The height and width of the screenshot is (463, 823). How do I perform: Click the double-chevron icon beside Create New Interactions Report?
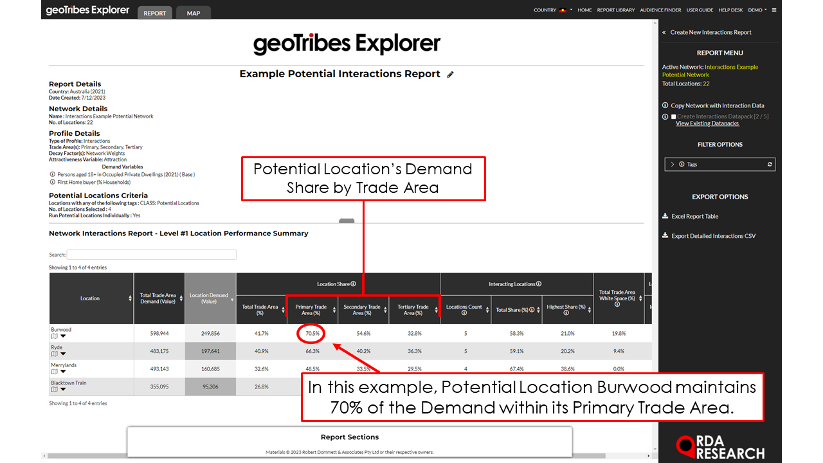click(x=664, y=32)
